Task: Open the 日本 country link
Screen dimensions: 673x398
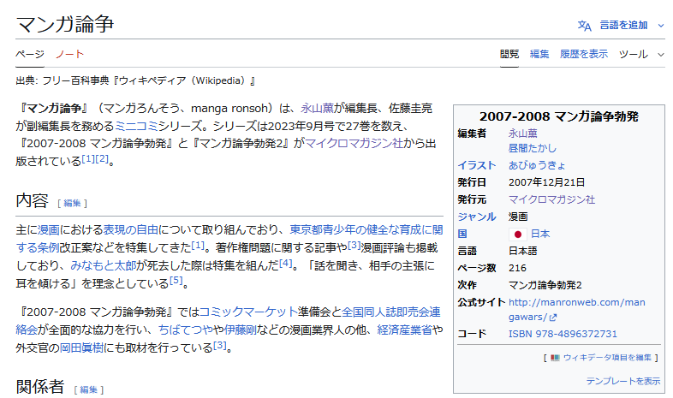Action: (540, 235)
